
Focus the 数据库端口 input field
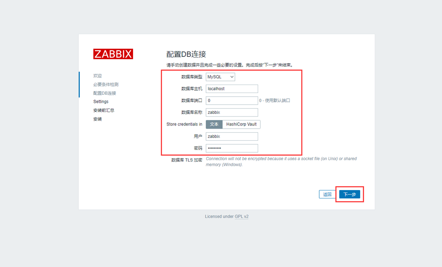(x=231, y=101)
